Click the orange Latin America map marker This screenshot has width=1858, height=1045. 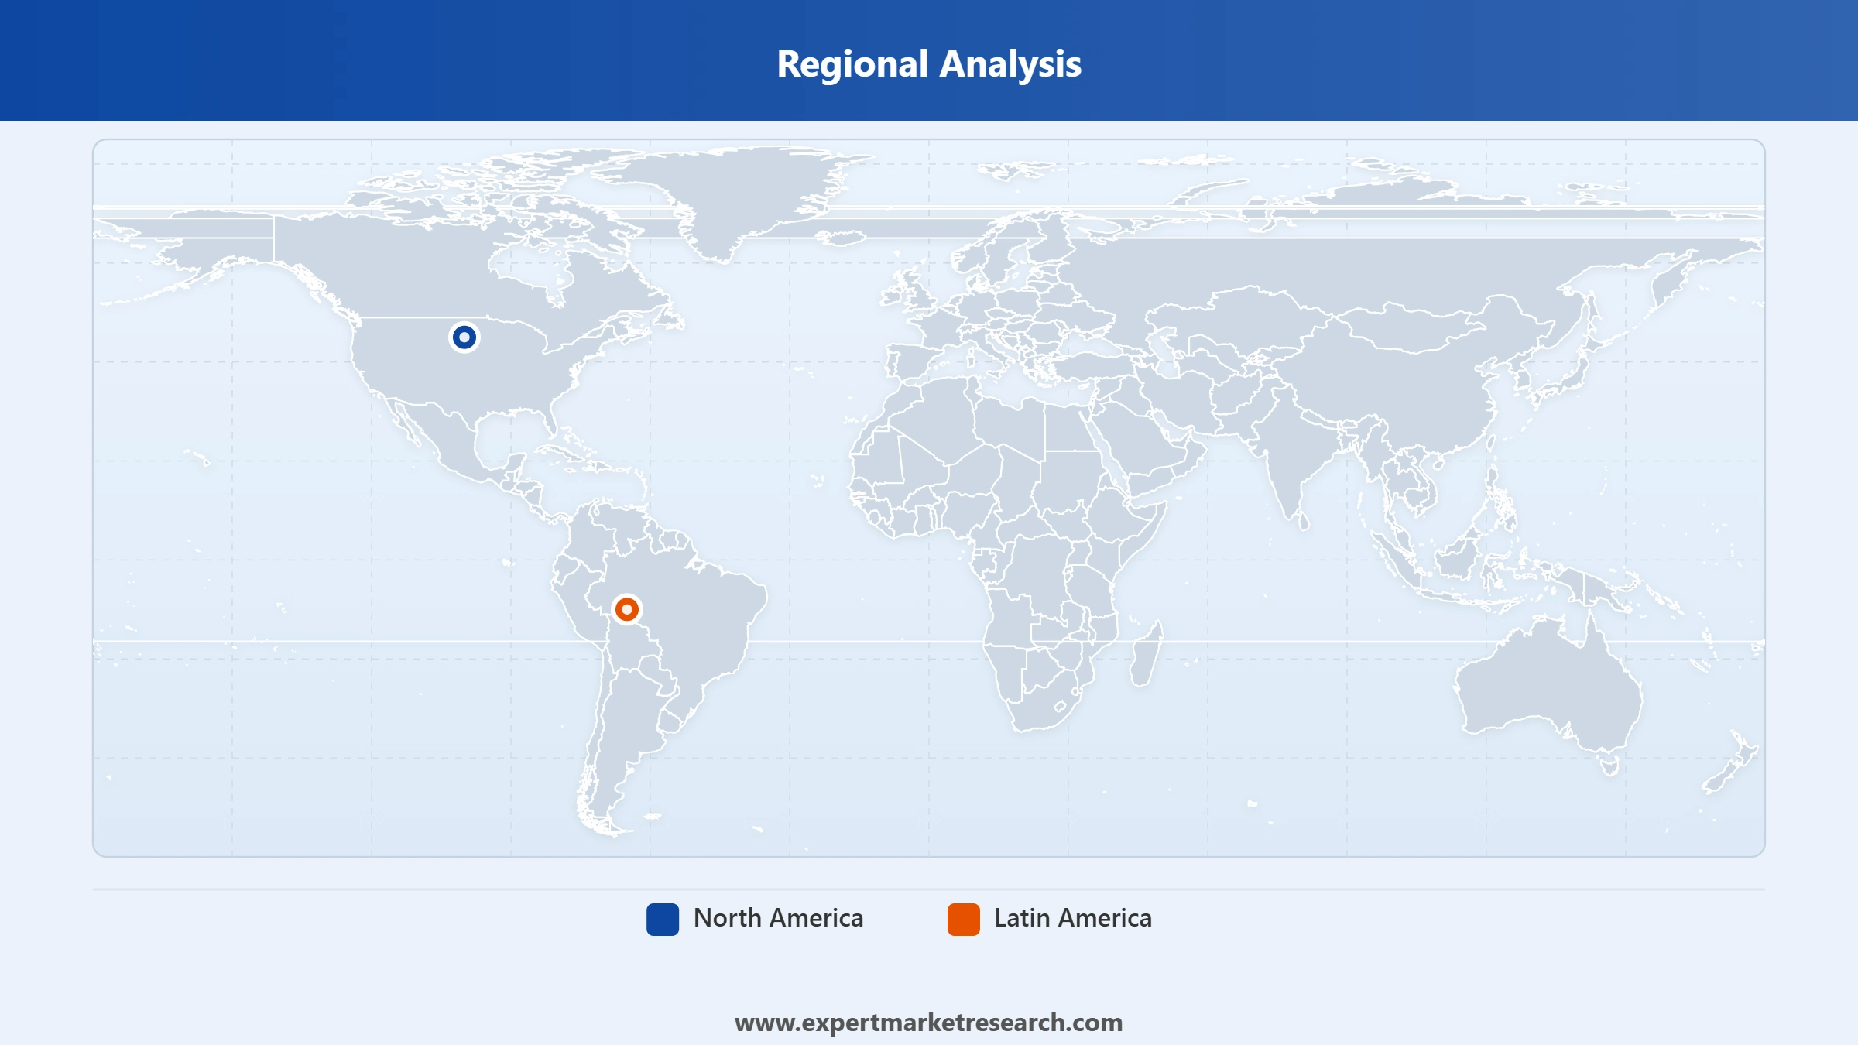click(627, 610)
